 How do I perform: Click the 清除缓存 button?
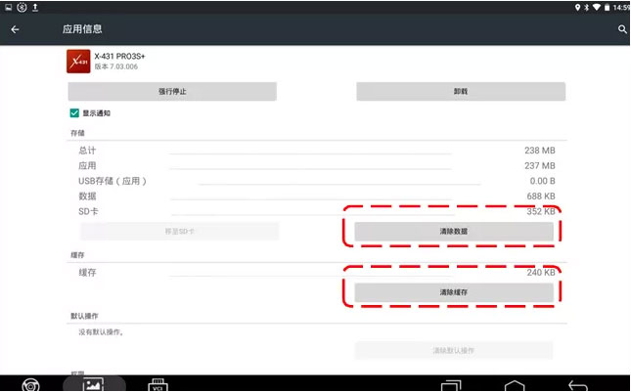pyautogui.click(x=454, y=292)
